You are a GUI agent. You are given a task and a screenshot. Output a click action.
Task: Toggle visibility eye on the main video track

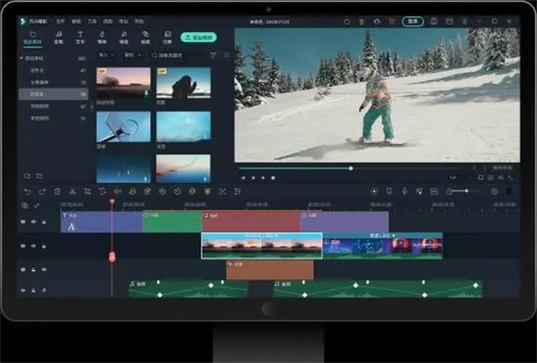tap(34, 245)
